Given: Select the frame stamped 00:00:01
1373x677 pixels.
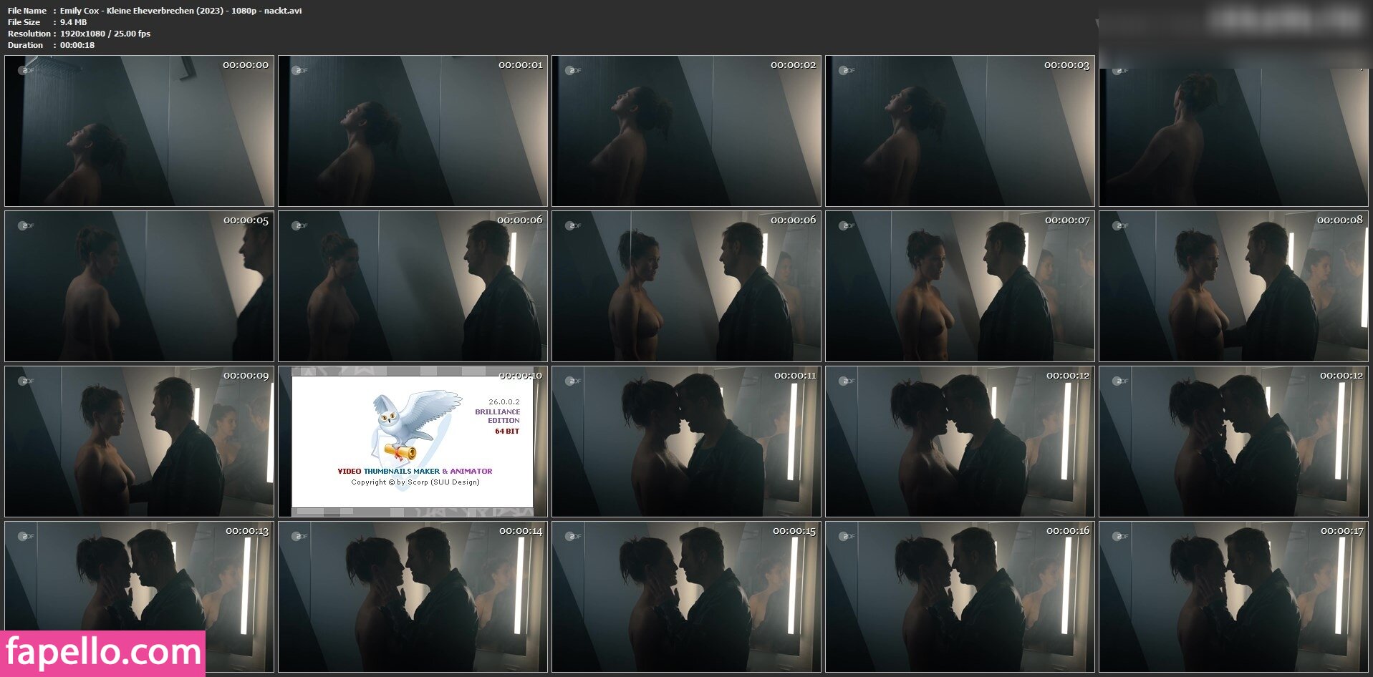Looking at the screenshot, I should [413, 131].
